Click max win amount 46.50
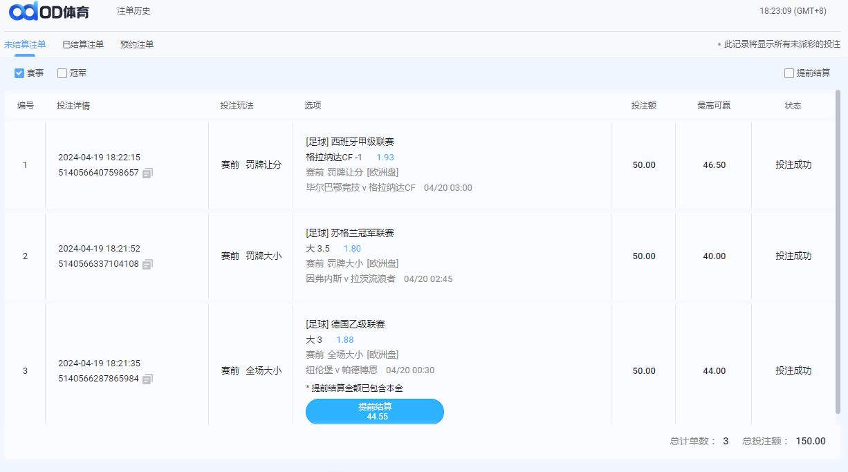 (715, 165)
